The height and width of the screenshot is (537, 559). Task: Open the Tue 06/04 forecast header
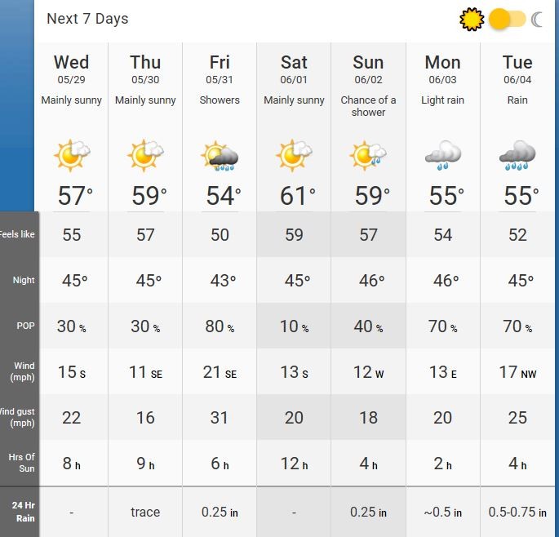[x=517, y=69]
